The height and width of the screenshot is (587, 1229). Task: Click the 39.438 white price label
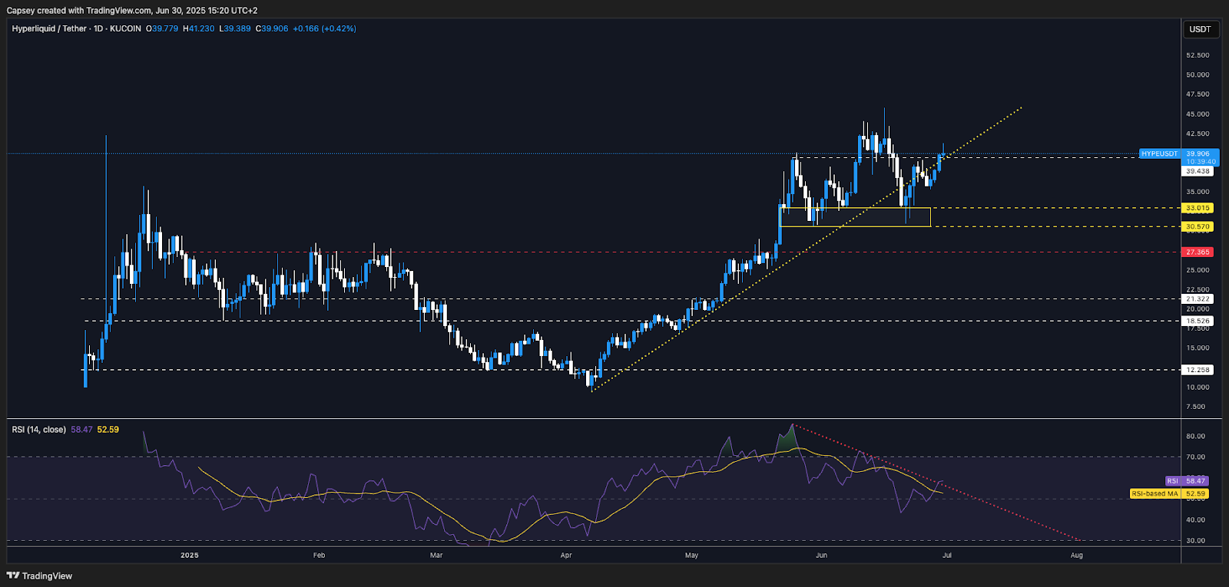(x=1198, y=171)
